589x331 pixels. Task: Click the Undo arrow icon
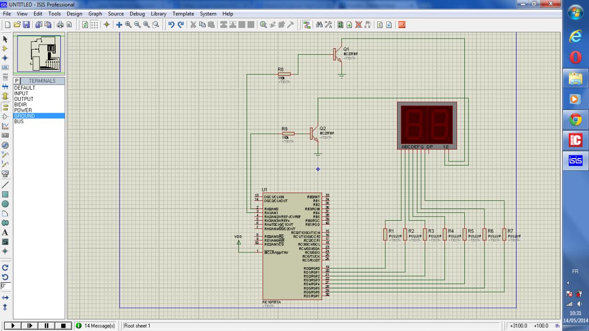pos(171,25)
